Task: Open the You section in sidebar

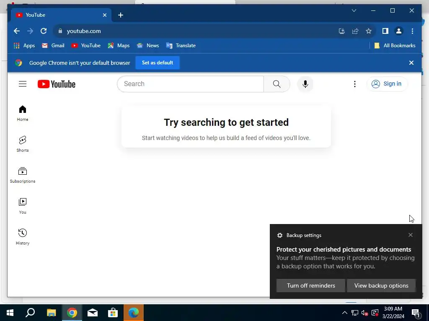Action: pyautogui.click(x=23, y=206)
